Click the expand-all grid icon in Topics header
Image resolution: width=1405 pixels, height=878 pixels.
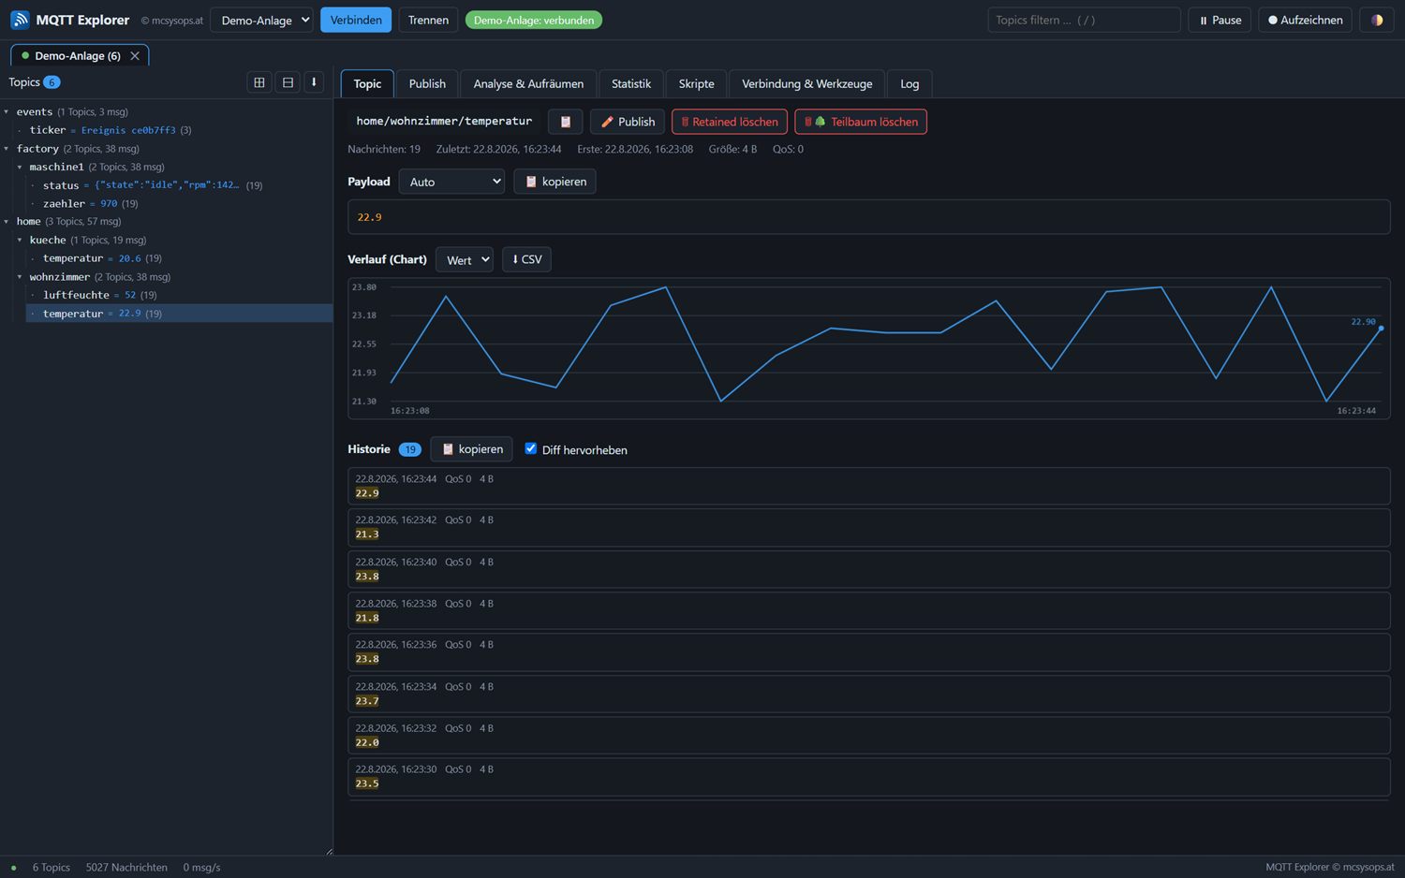pyautogui.click(x=259, y=82)
